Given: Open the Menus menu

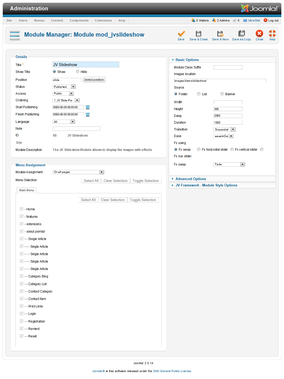Looking at the screenshot, I should coord(39,20).
